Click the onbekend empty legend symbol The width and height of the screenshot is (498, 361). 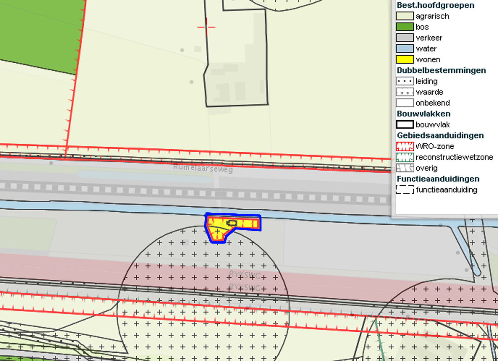tap(405, 102)
